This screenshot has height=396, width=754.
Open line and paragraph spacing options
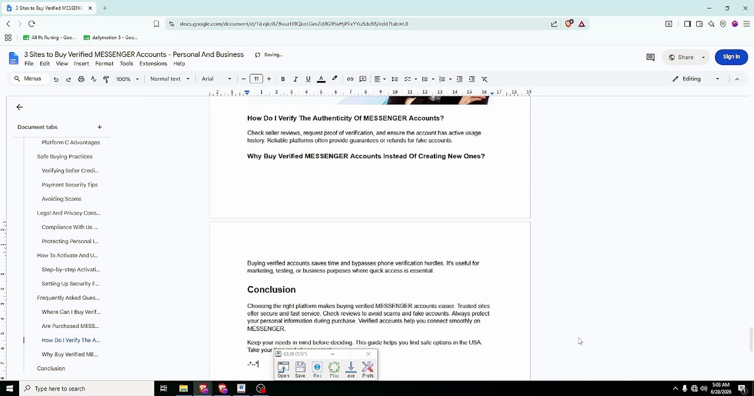pyautogui.click(x=394, y=79)
